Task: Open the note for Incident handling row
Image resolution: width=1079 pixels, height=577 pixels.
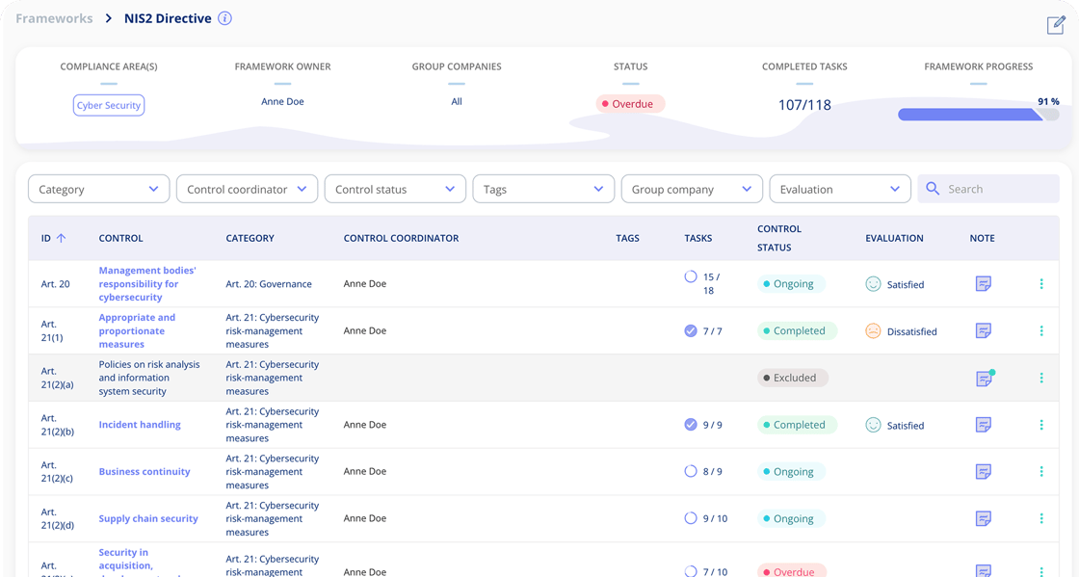Action: 984,425
